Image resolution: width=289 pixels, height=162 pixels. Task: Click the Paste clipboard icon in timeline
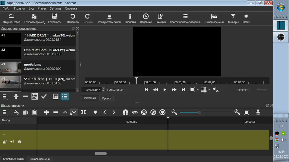[35, 112]
